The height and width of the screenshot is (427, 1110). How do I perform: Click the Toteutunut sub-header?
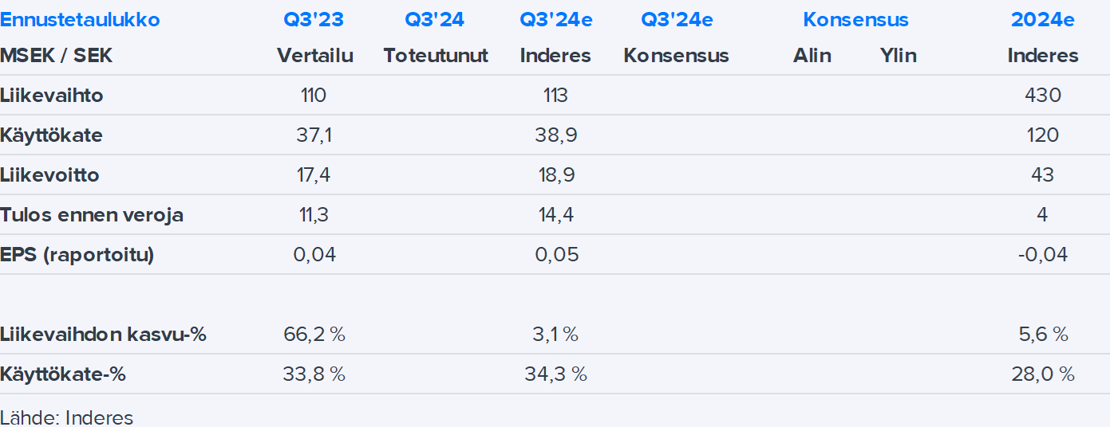click(436, 56)
